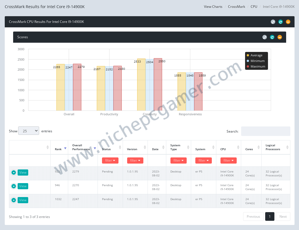Expand the CrossMark CPU Results panel fullscreen
Viewport: 299px width, 230px height.
pos(273,22)
